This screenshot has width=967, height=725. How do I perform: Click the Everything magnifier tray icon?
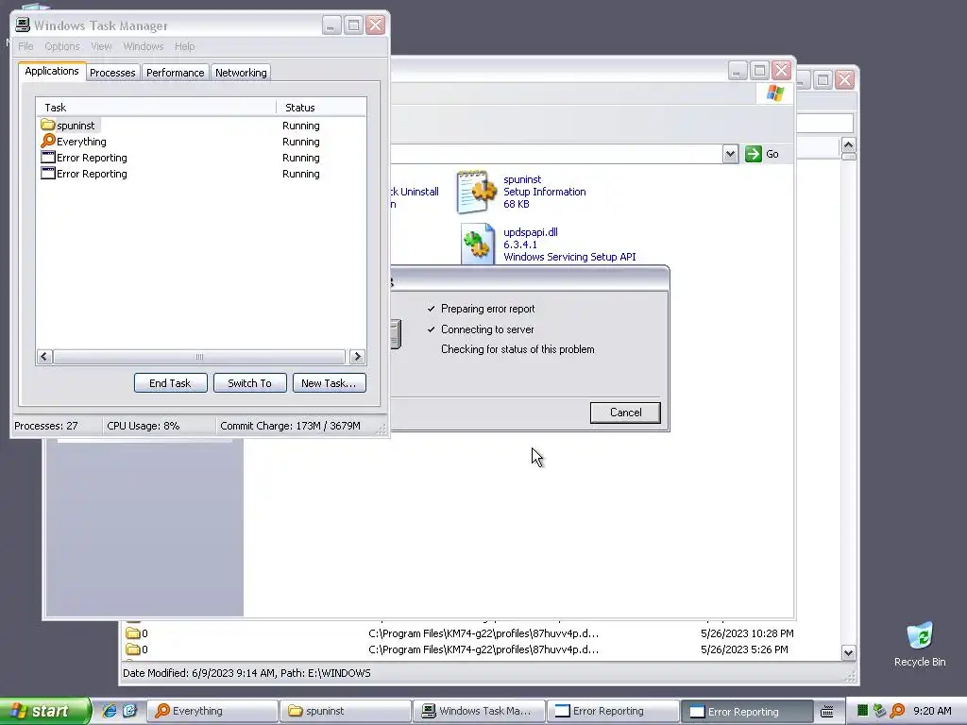click(897, 711)
